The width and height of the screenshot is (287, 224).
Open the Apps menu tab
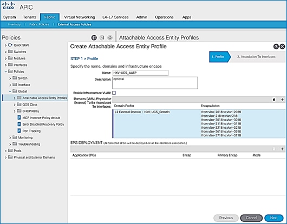[187, 17]
